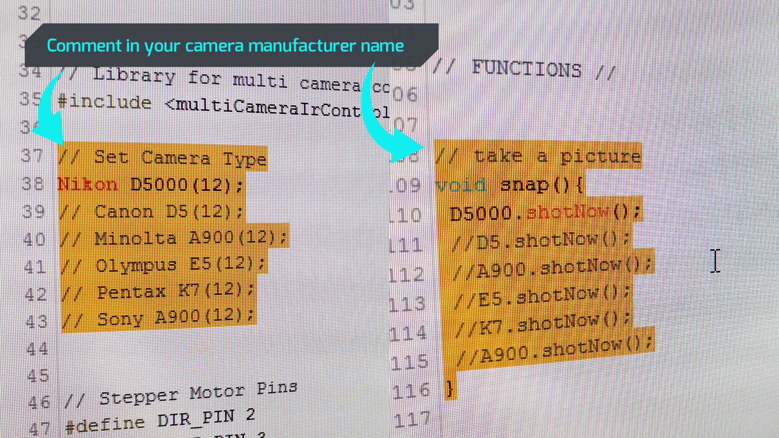Click the closing brace on line 116

tap(450, 389)
